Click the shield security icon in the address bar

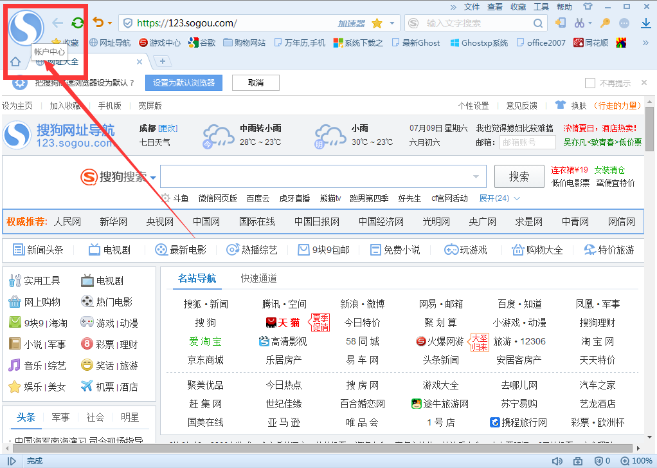[128, 23]
